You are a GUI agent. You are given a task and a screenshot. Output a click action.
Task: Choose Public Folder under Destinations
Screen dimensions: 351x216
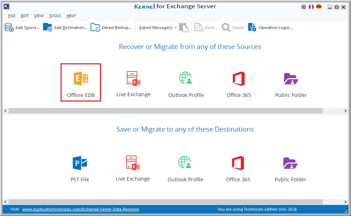(x=290, y=170)
